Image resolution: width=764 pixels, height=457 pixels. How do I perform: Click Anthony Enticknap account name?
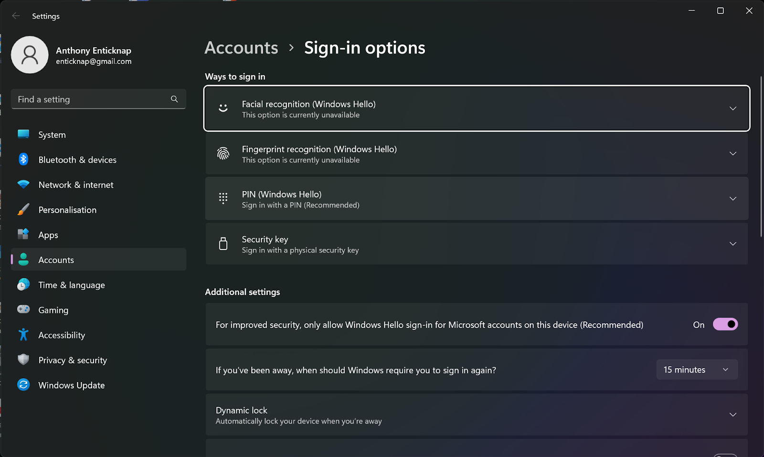coord(94,50)
